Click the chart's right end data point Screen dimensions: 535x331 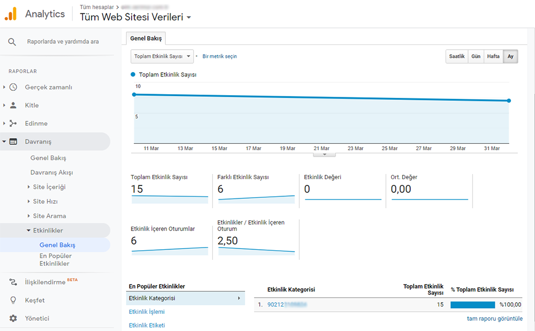pyautogui.click(x=509, y=101)
